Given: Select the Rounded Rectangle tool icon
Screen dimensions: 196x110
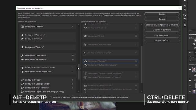Looking at the screenshot, I should [x=85, y=90].
